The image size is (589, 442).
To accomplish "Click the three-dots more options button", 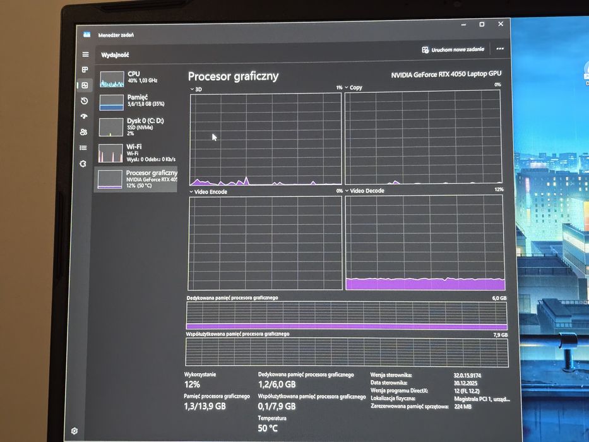I will pyautogui.click(x=499, y=49).
